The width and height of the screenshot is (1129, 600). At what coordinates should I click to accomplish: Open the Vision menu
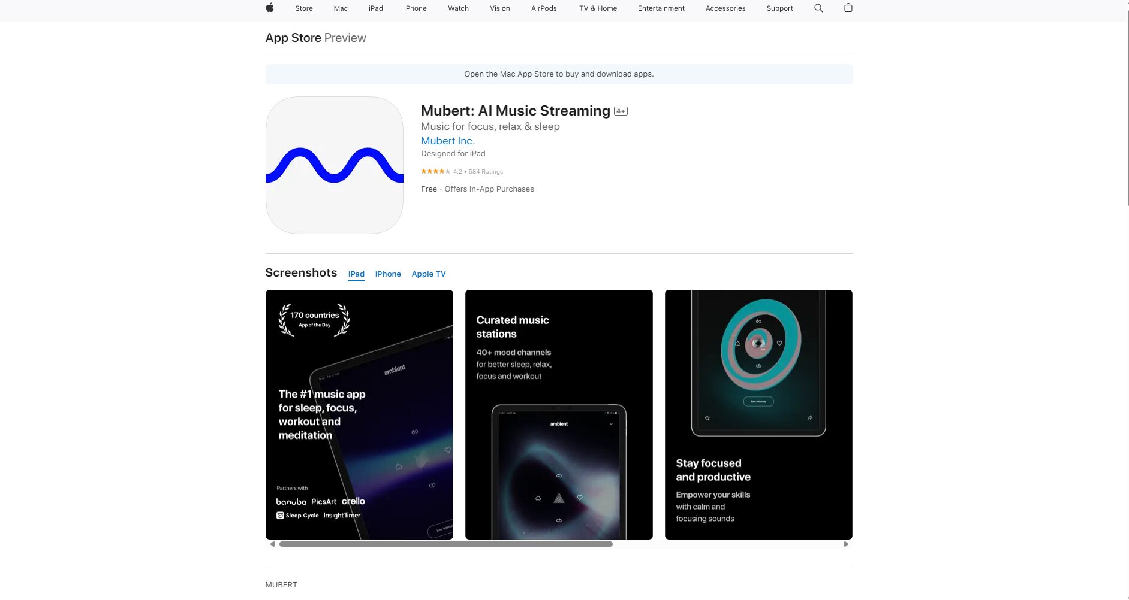click(500, 8)
